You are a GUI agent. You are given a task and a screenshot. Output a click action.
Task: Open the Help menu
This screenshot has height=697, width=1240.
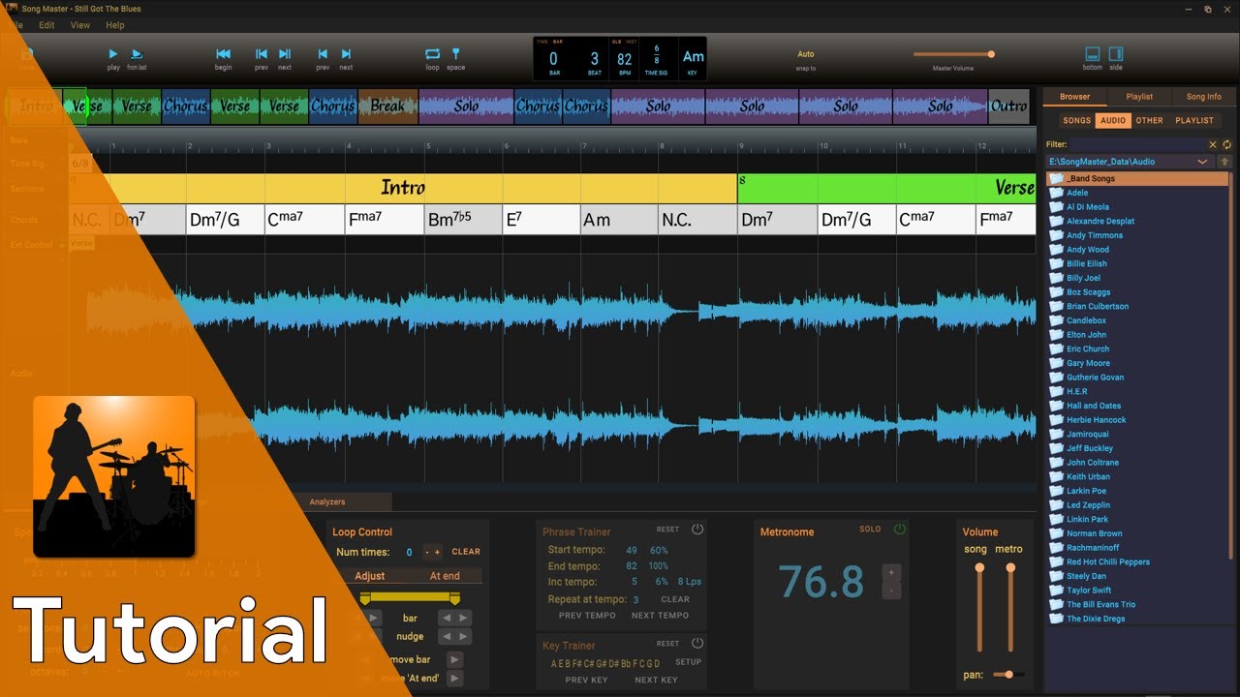point(115,25)
